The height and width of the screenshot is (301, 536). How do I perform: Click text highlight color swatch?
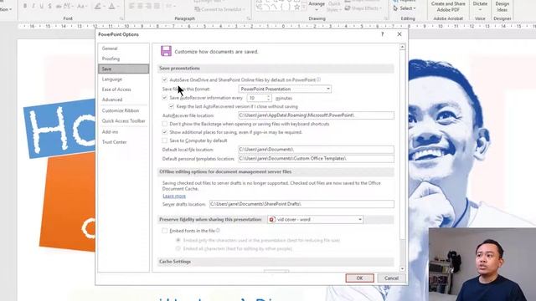click(x=97, y=6)
